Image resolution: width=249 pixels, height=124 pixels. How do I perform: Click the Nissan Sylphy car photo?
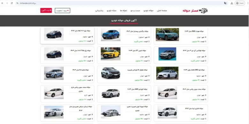tap(54, 112)
